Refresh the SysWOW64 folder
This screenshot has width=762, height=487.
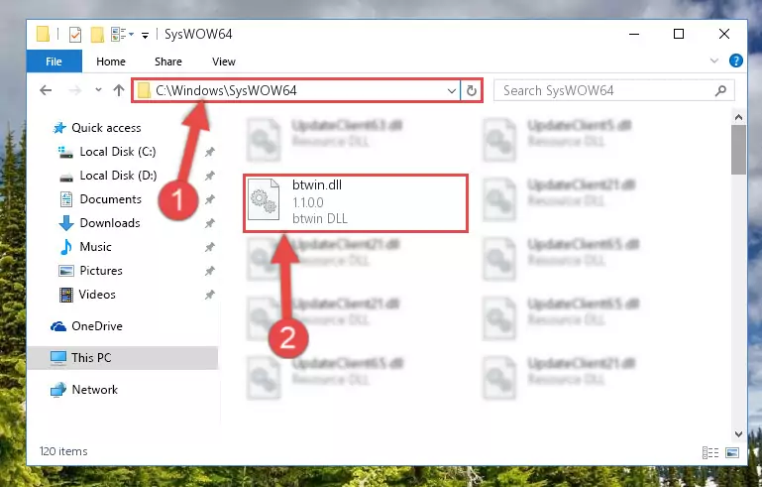coord(472,90)
